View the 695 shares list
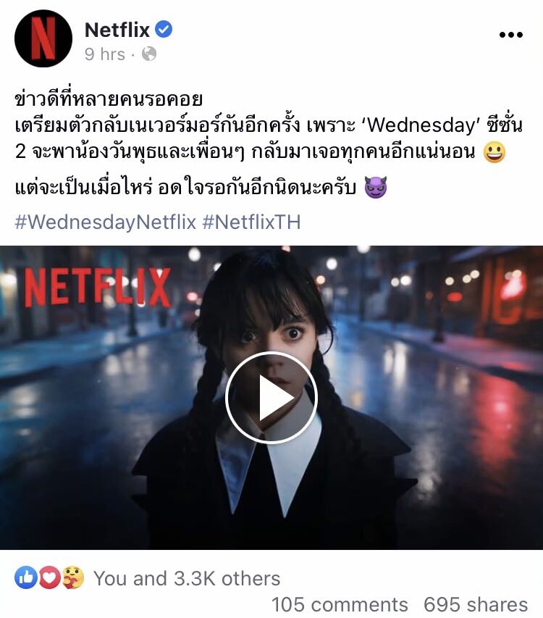Image resolution: width=543 pixels, height=618 pixels. 476,604
